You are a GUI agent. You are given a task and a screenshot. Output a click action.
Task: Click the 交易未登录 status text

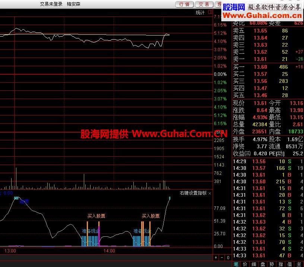51,4
